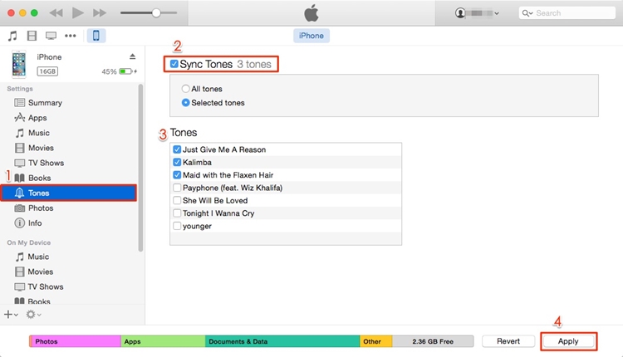Click the Other storage bar segment
The image size is (623, 357).
[376, 341]
